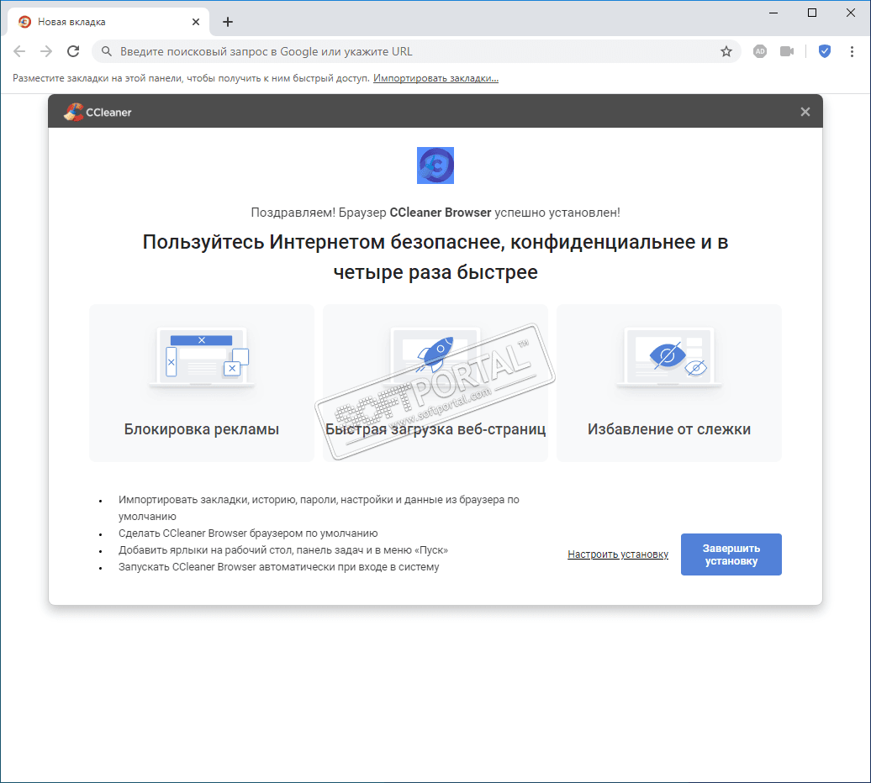Open the Настроить установку link
The image size is (871, 783).
click(x=618, y=554)
